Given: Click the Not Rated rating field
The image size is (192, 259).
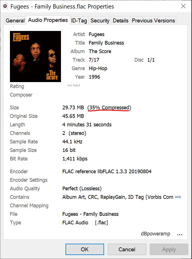Looking at the screenshot, I should point(74,85).
